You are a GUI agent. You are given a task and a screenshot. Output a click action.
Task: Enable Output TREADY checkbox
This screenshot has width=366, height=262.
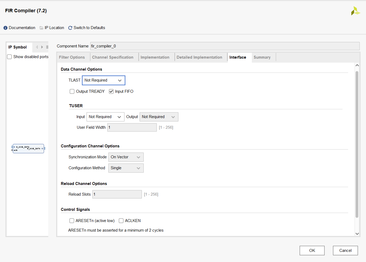[72, 91]
